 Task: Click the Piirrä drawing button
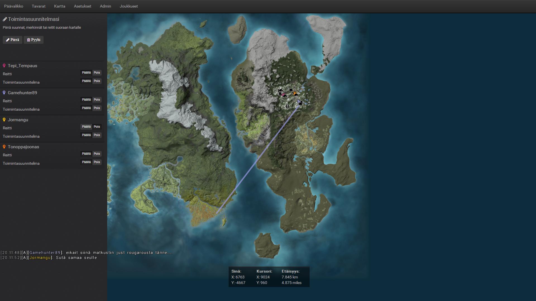click(x=12, y=40)
